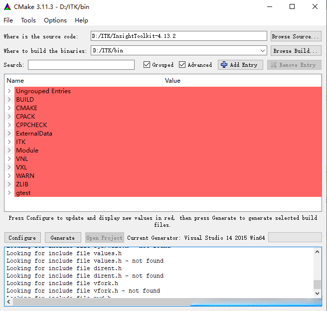Image resolution: width=327 pixels, height=311 pixels.
Task: Click the blue plus Add Entry icon
Action: pyautogui.click(x=224, y=65)
